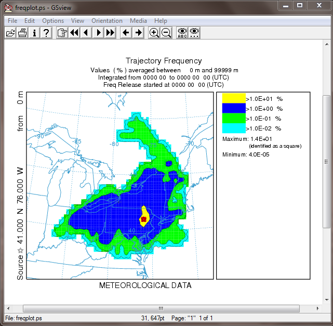333x326 pixels.
Task: Click the '>1.0E+01 %' legend label
Action: (264, 99)
